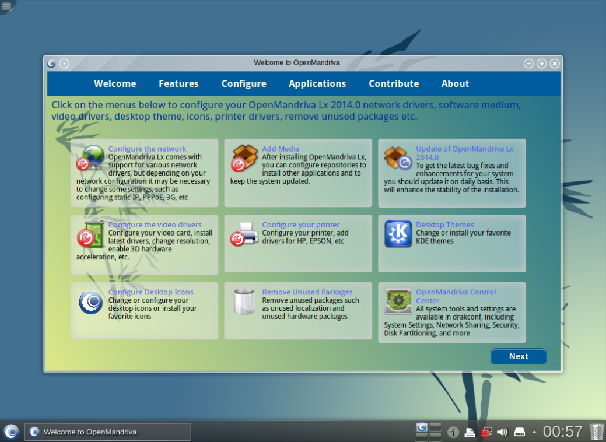
Task: Expand hidden system tray icons via the arrow
Action: [x=534, y=432]
